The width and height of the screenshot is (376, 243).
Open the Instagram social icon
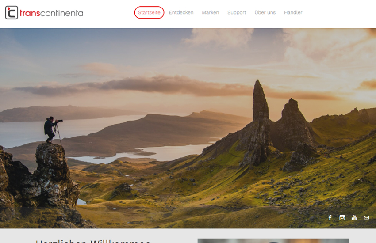[342, 218]
